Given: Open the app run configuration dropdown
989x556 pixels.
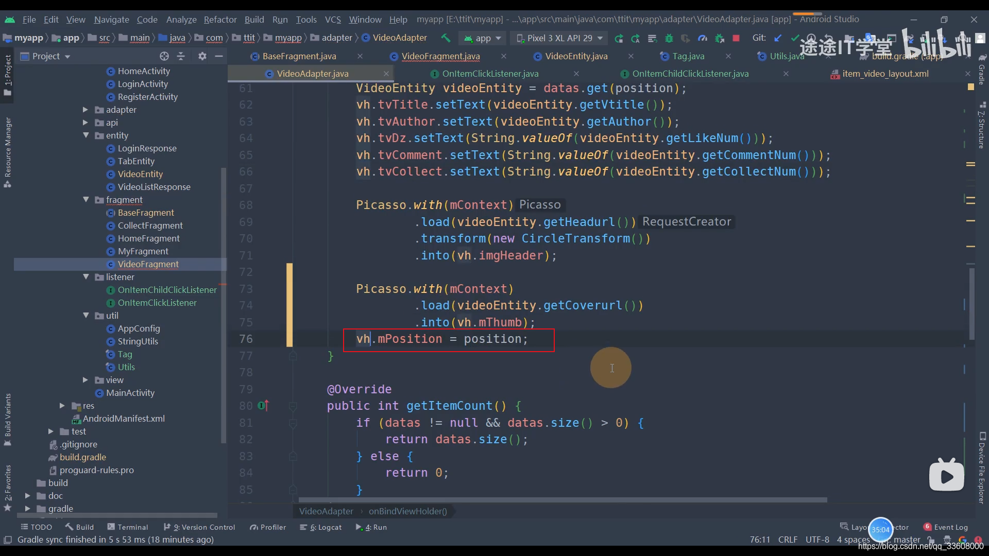Looking at the screenshot, I should pyautogui.click(x=483, y=38).
